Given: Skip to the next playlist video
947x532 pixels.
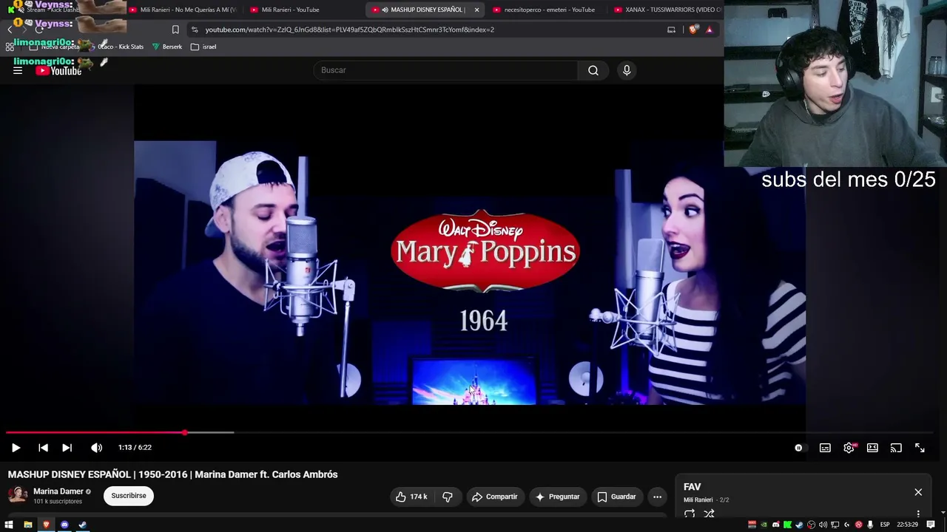Looking at the screenshot, I should click(67, 448).
